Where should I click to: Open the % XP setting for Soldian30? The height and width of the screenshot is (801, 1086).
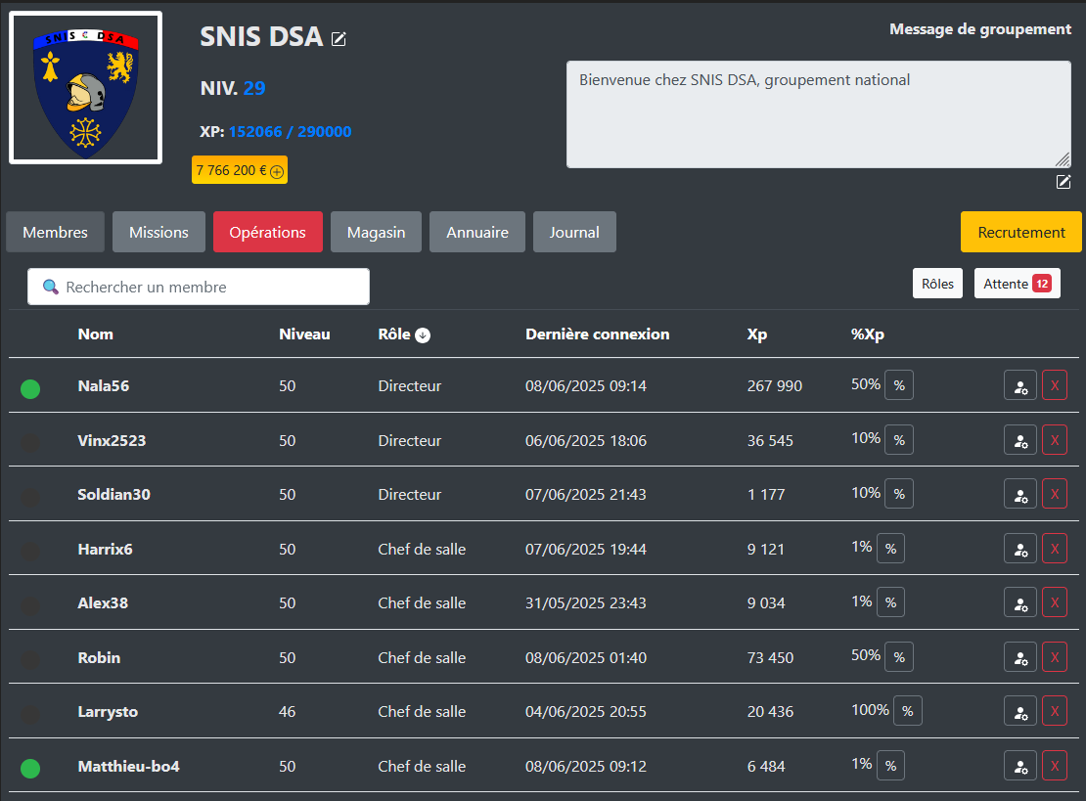(x=898, y=494)
